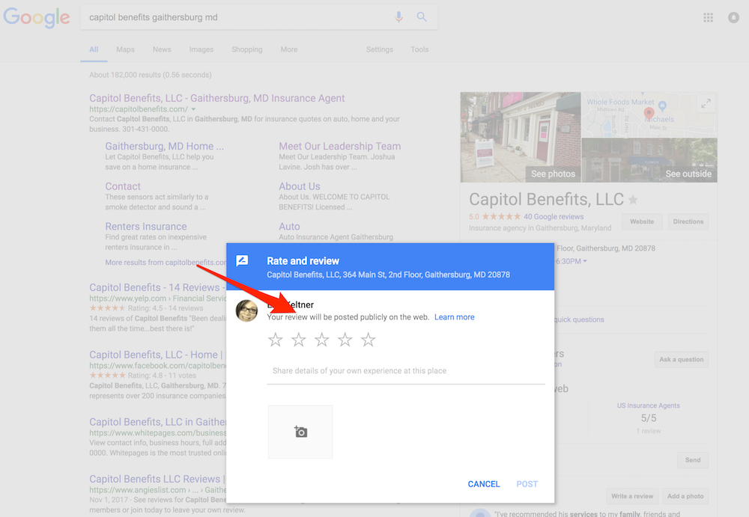Viewport: 749px width, 517px height.
Task: Click the Ask a question button
Action: coord(681,359)
